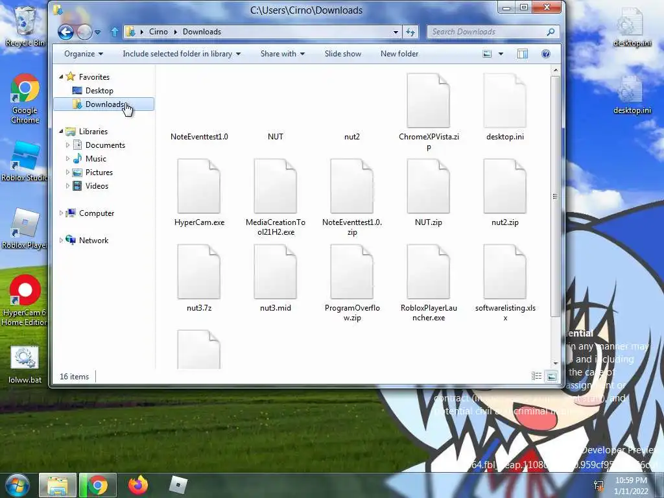
Task: Select the ProgramOverflow.zip file icon
Action: point(352,272)
